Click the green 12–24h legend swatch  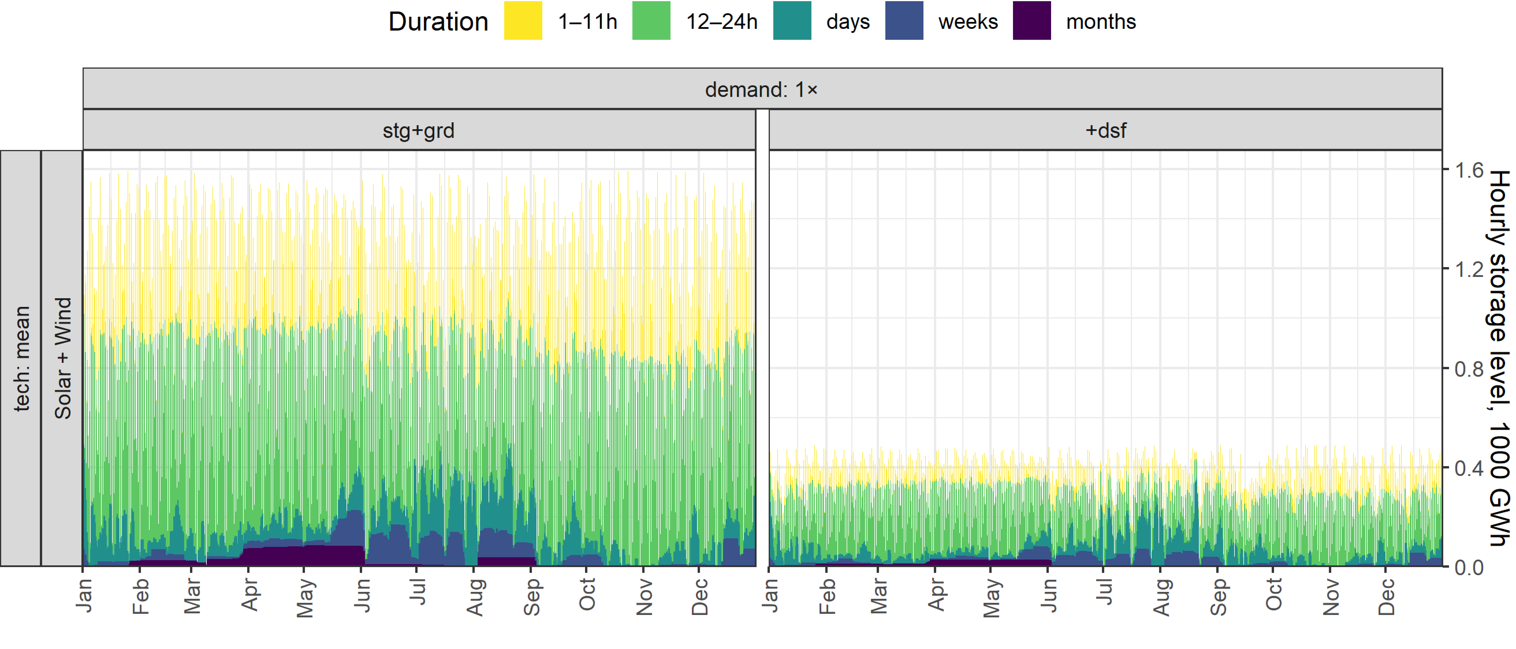point(651,21)
